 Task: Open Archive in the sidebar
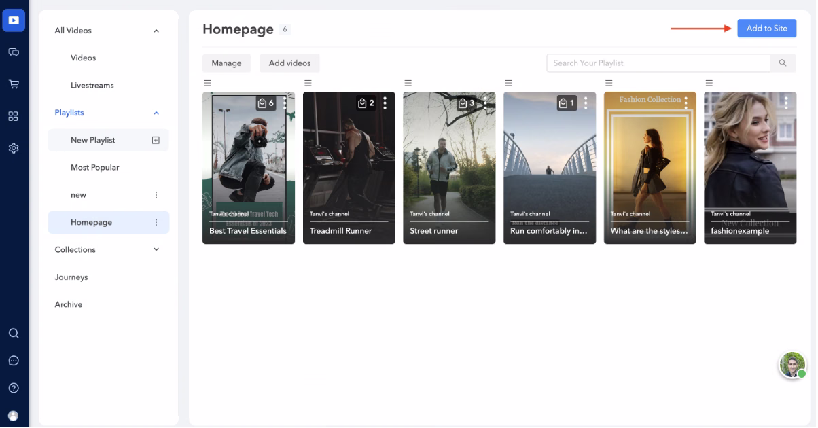[x=69, y=304]
